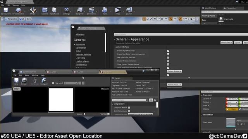The image size is (248, 139).
Task: Click the Plane static mesh thumbnail
Action: [x=231, y=122]
